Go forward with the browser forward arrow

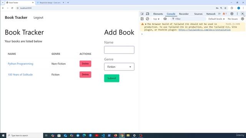click(x=8, y=8)
